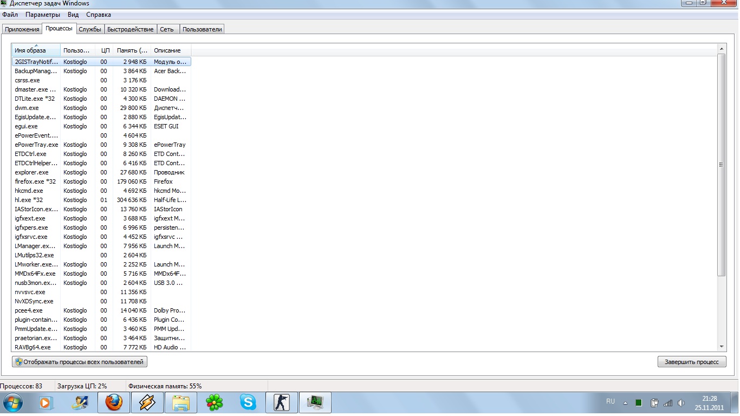
Task: Select igfxpers.exe process
Action: pos(101,227)
